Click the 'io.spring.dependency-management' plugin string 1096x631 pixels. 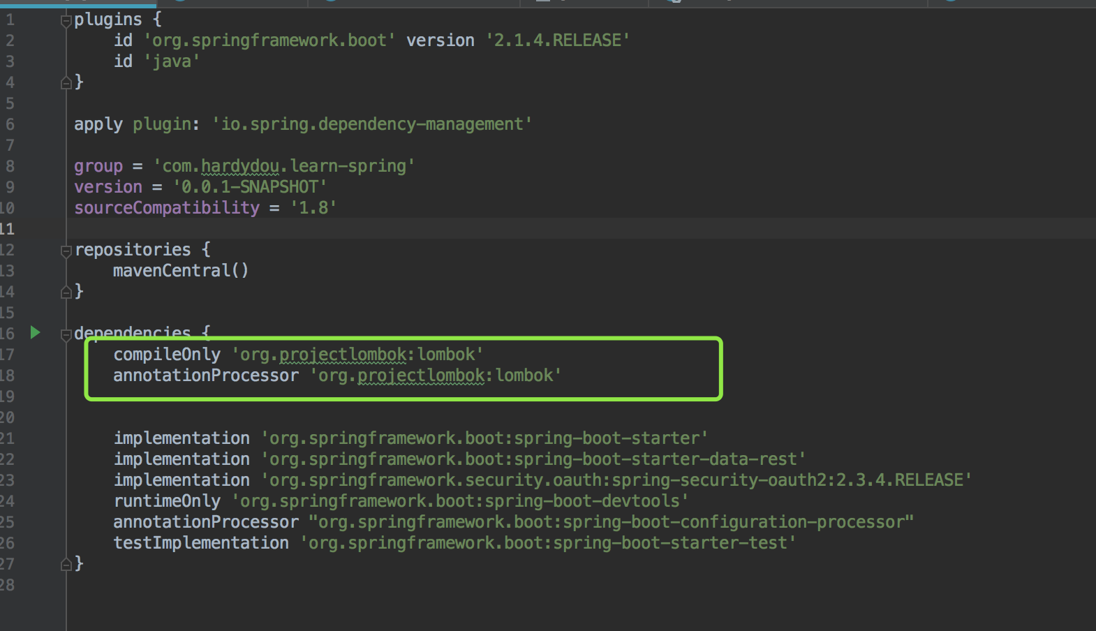372,124
